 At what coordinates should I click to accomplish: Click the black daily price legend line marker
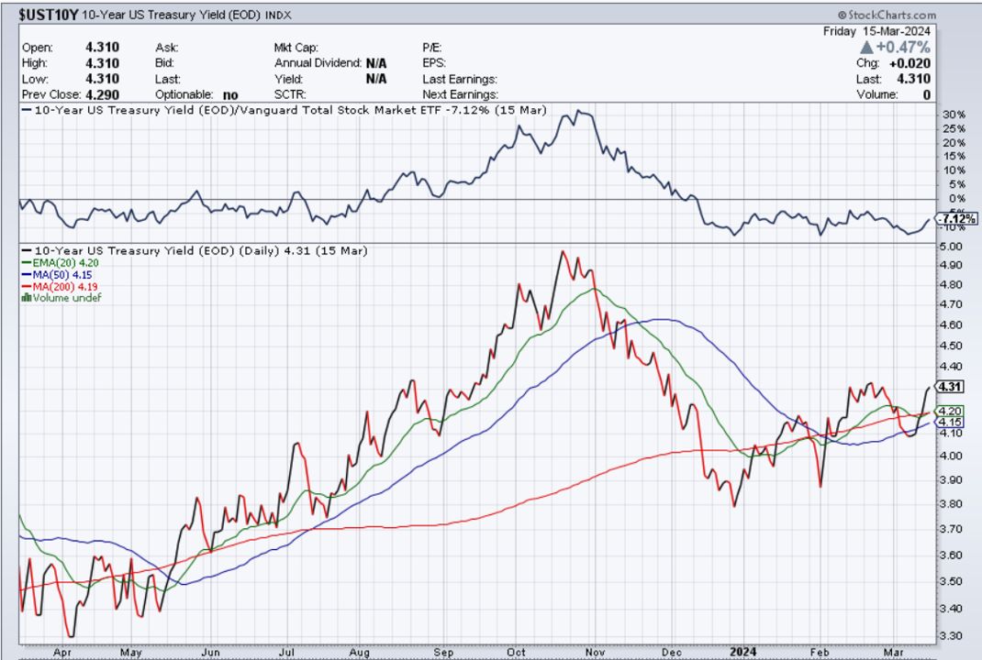coord(28,250)
